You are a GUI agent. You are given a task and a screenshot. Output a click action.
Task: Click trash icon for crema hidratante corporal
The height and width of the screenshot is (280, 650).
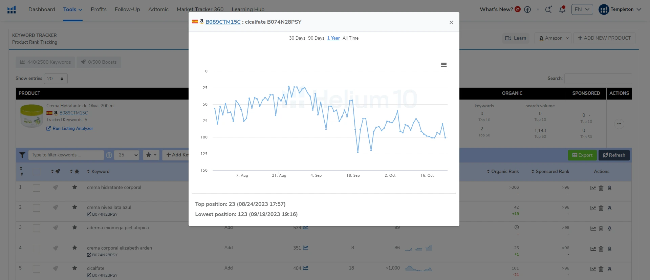click(601, 188)
